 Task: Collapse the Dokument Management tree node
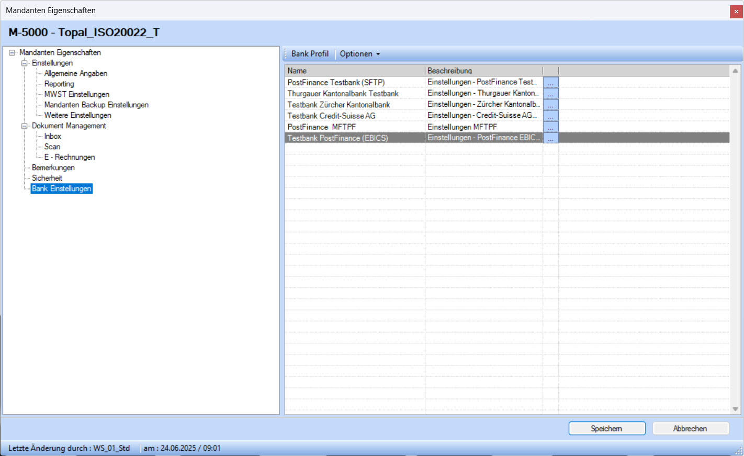(x=24, y=126)
